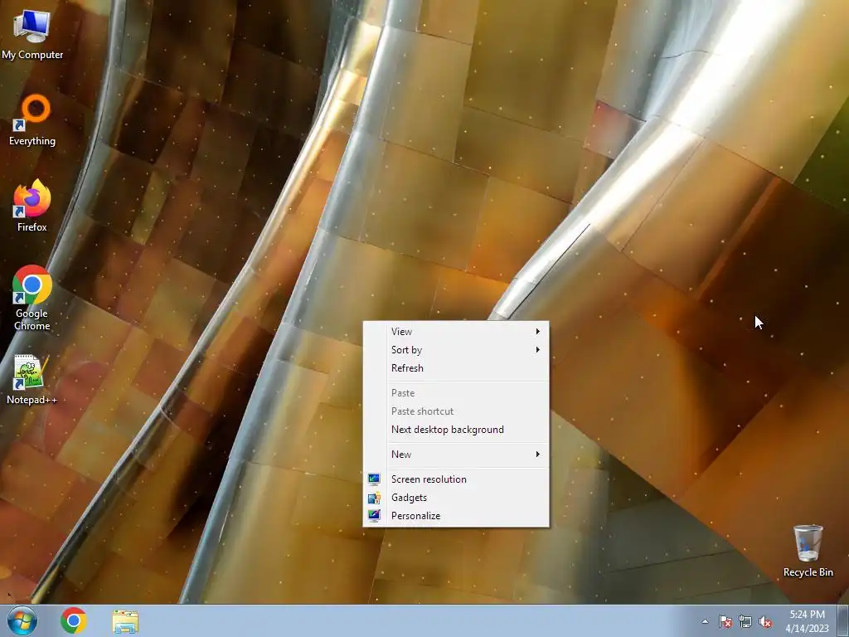Viewport: 849px width, 637px height.
Task: Open the Sort by submenu
Action: click(456, 350)
